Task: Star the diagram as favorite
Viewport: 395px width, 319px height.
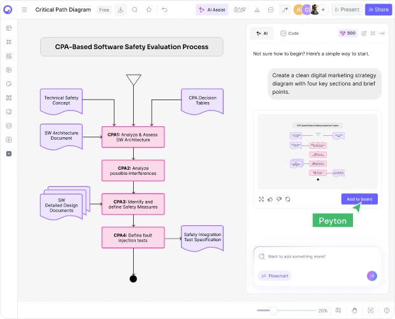Action: (x=149, y=10)
